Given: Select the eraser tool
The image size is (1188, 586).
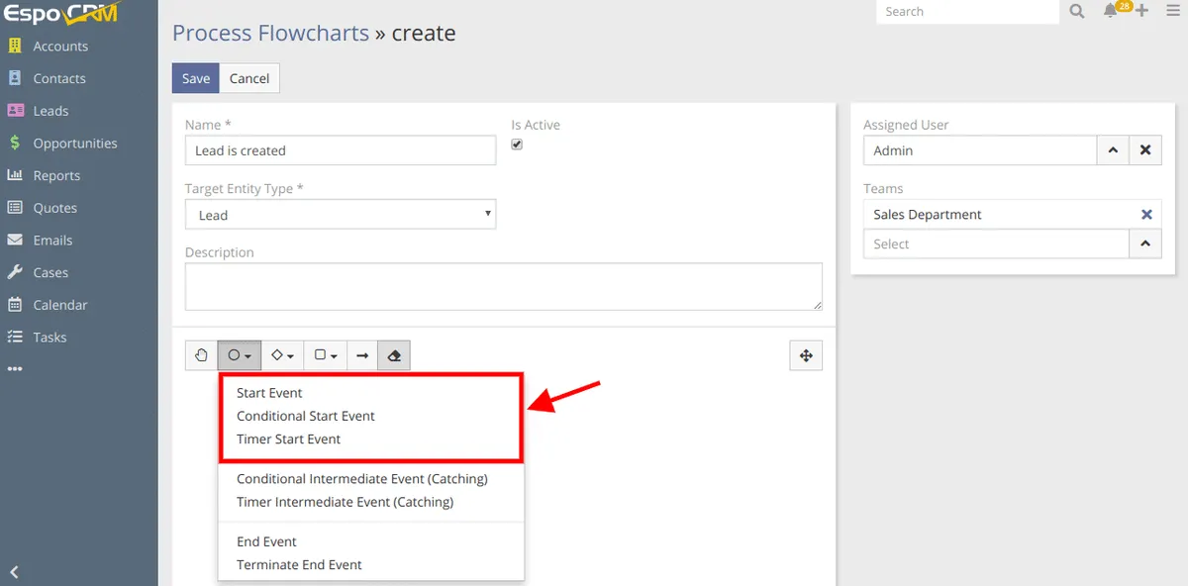Looking at the screenshot, I should click(394, 355).
